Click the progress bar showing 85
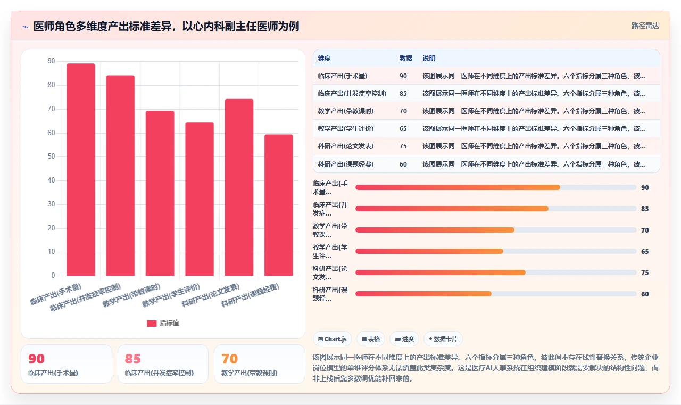 [x=496, y=209]
